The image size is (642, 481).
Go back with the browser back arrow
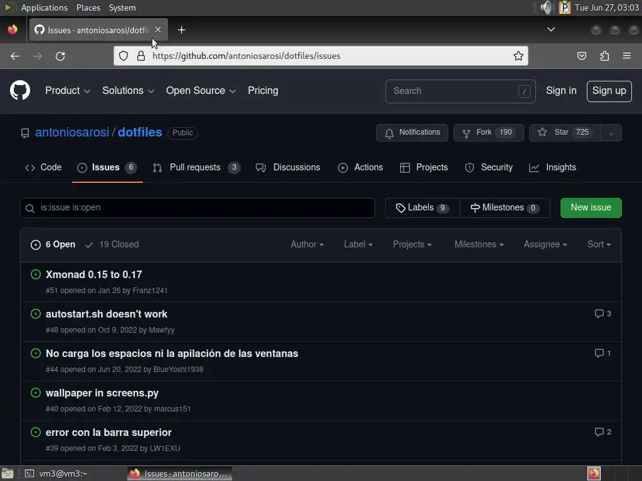click(15, 56)
